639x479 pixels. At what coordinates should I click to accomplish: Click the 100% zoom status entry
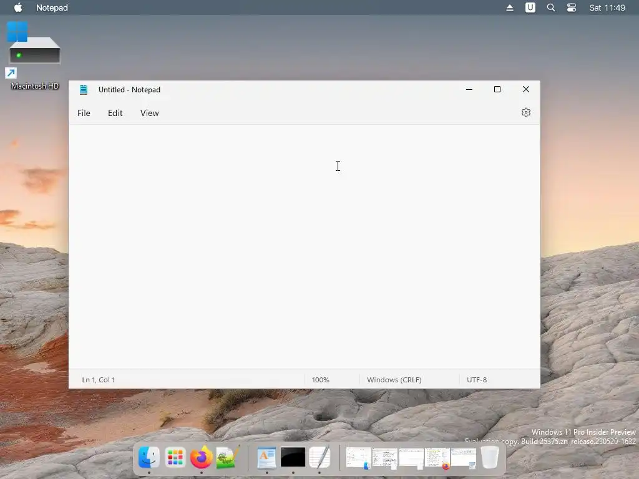click(x=320, y=380)
